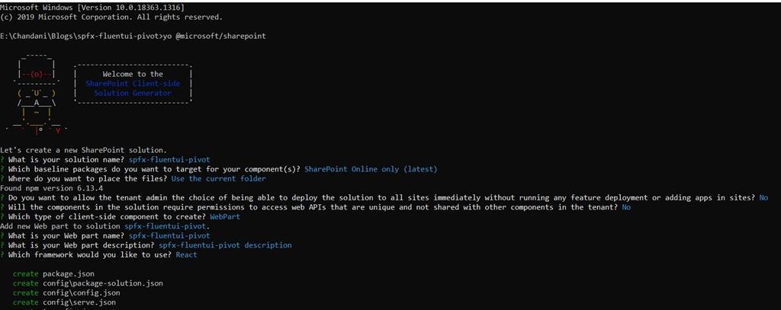Select the answer "SharePoint Online only (latest)"
Screen dimensions: 781x310
(371, 169)
